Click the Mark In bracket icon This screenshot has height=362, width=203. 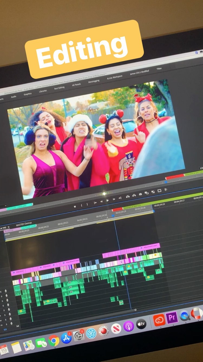pyautogui.click(x=81, y=205)
